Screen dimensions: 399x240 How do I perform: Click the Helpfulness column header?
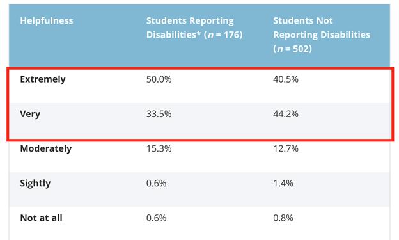click(x=47, y=20)
